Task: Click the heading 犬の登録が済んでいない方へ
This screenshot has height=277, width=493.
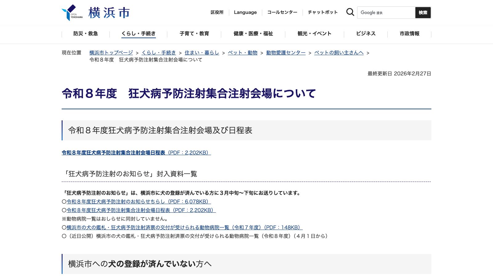Action: pos(140,264)
